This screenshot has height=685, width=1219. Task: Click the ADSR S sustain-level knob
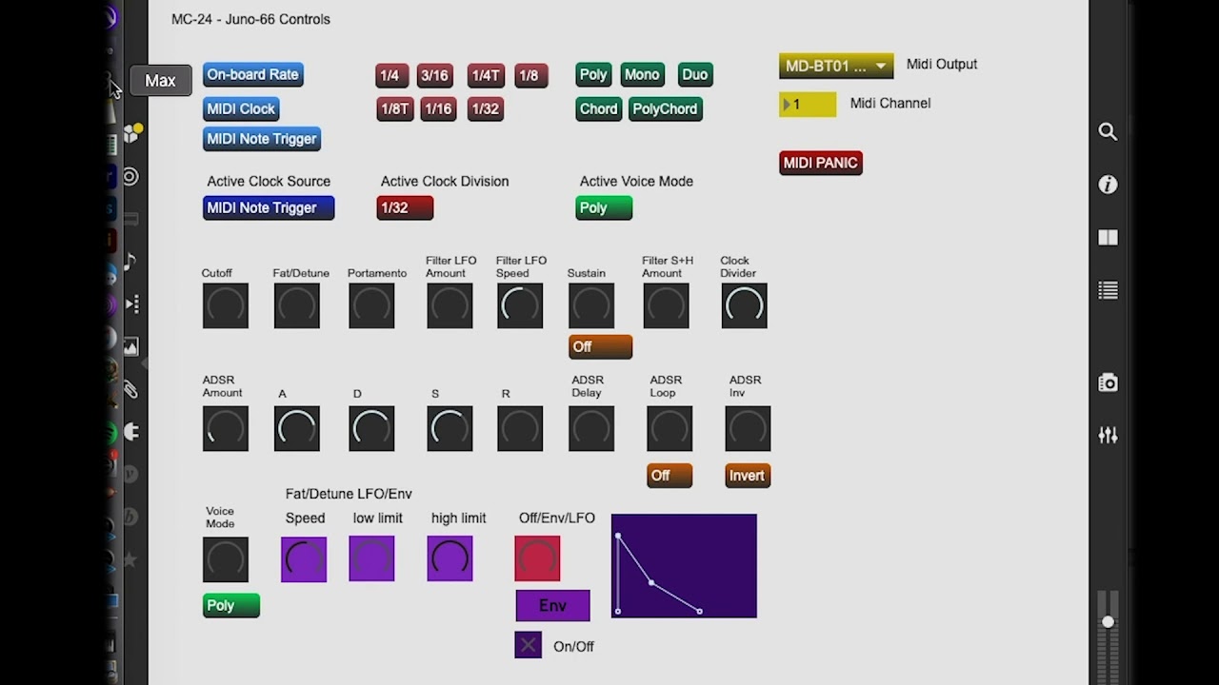(450, 428)
